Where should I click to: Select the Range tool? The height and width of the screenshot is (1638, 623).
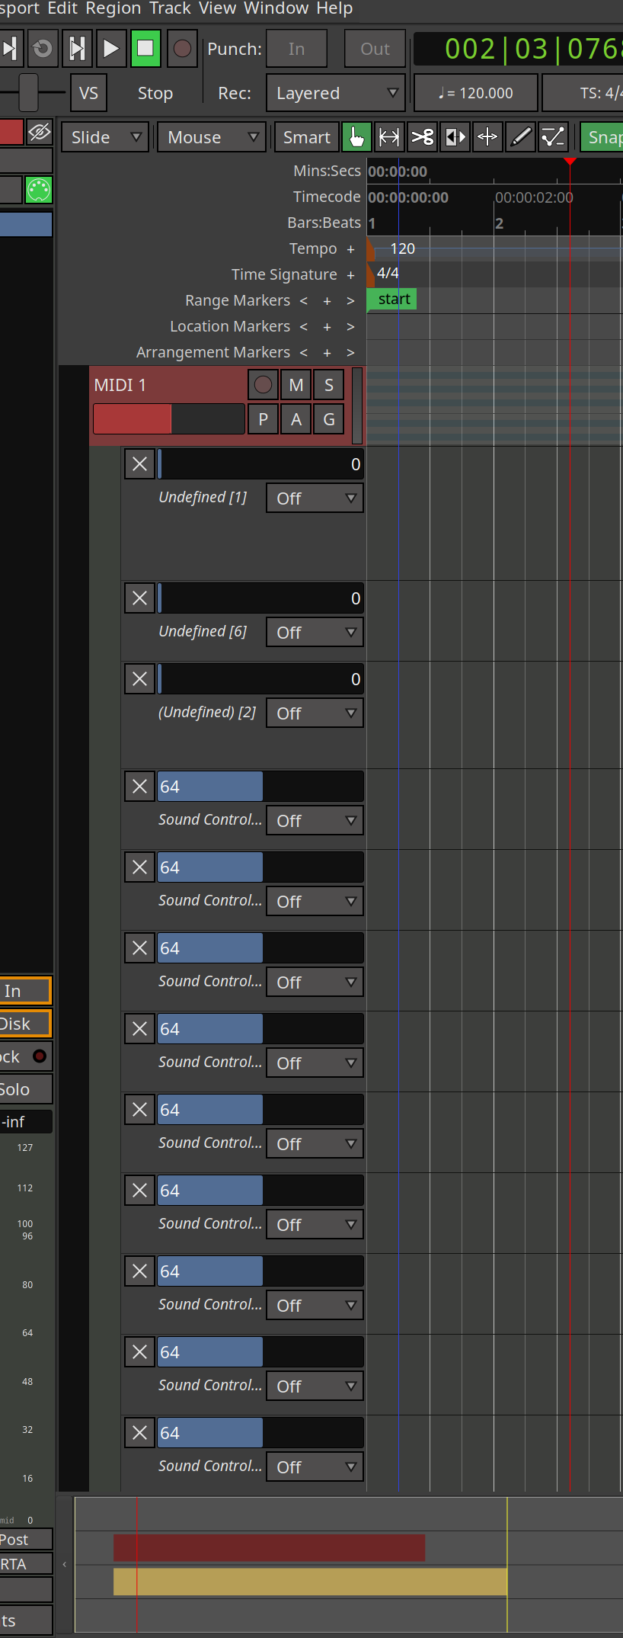[x=389, y=137]
